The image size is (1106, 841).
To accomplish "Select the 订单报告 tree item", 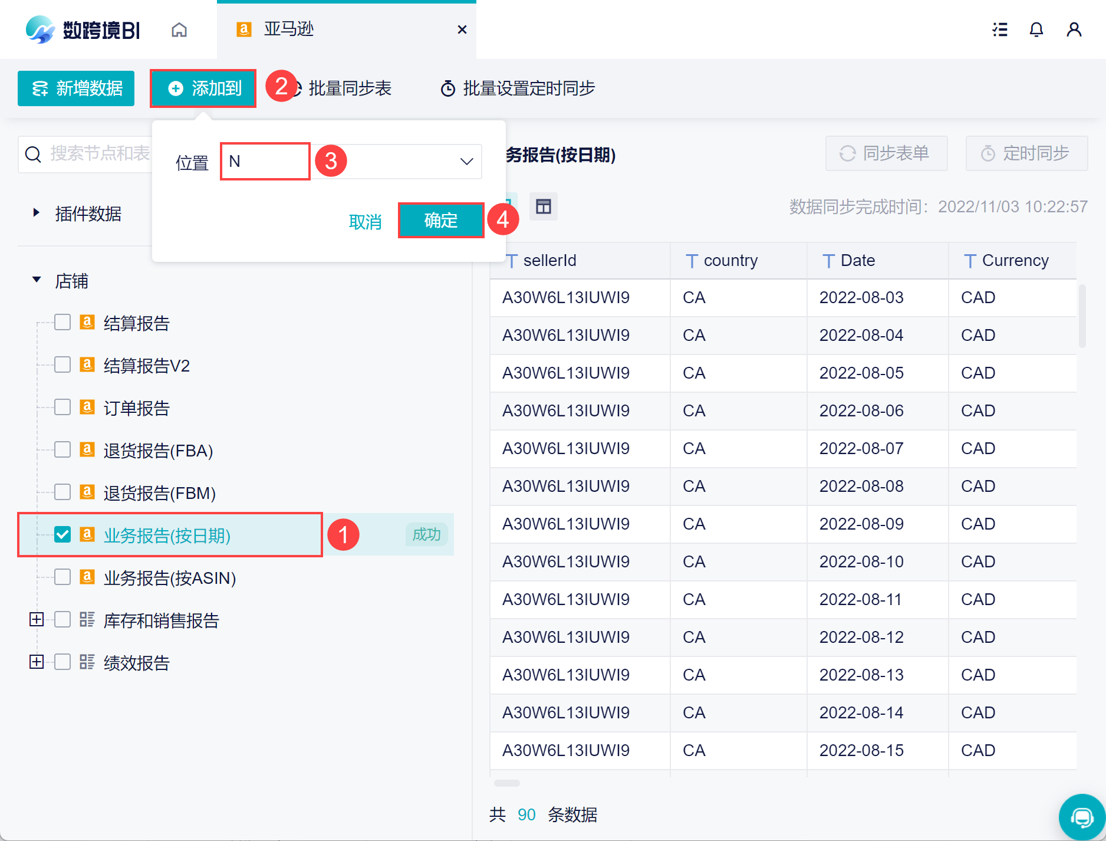I will tap(137, 408).
